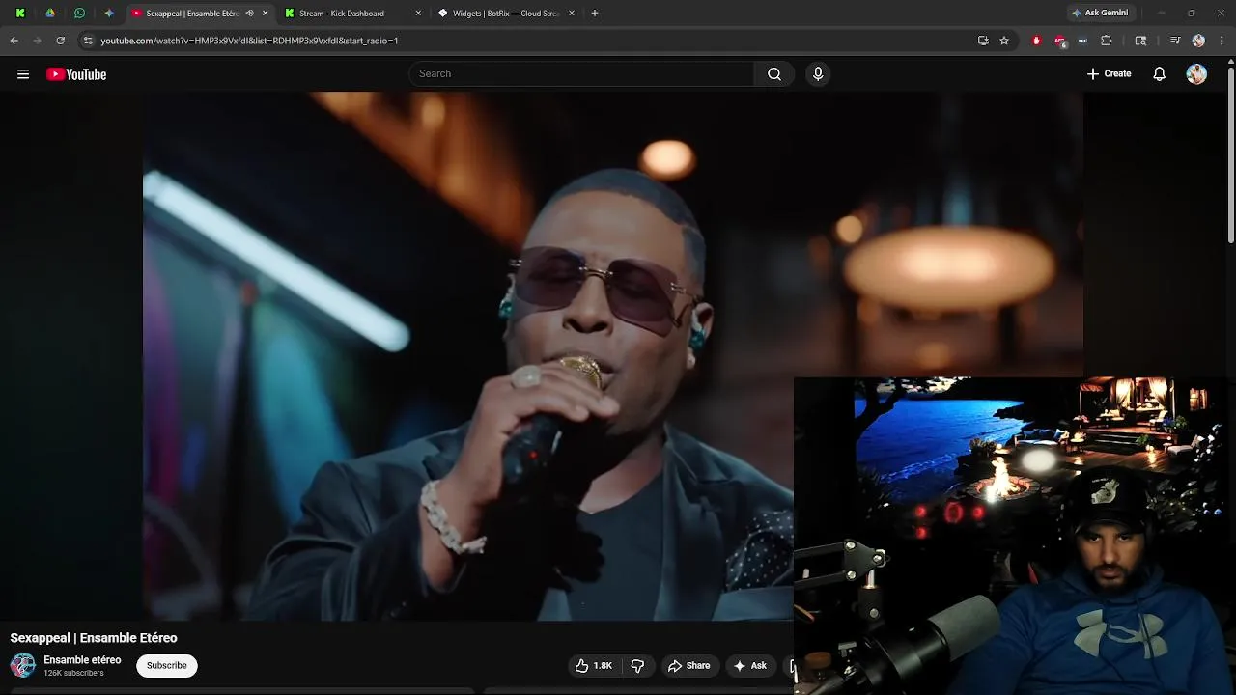View site information icon in address bar
1236x695 pixels.
point(88,41)
